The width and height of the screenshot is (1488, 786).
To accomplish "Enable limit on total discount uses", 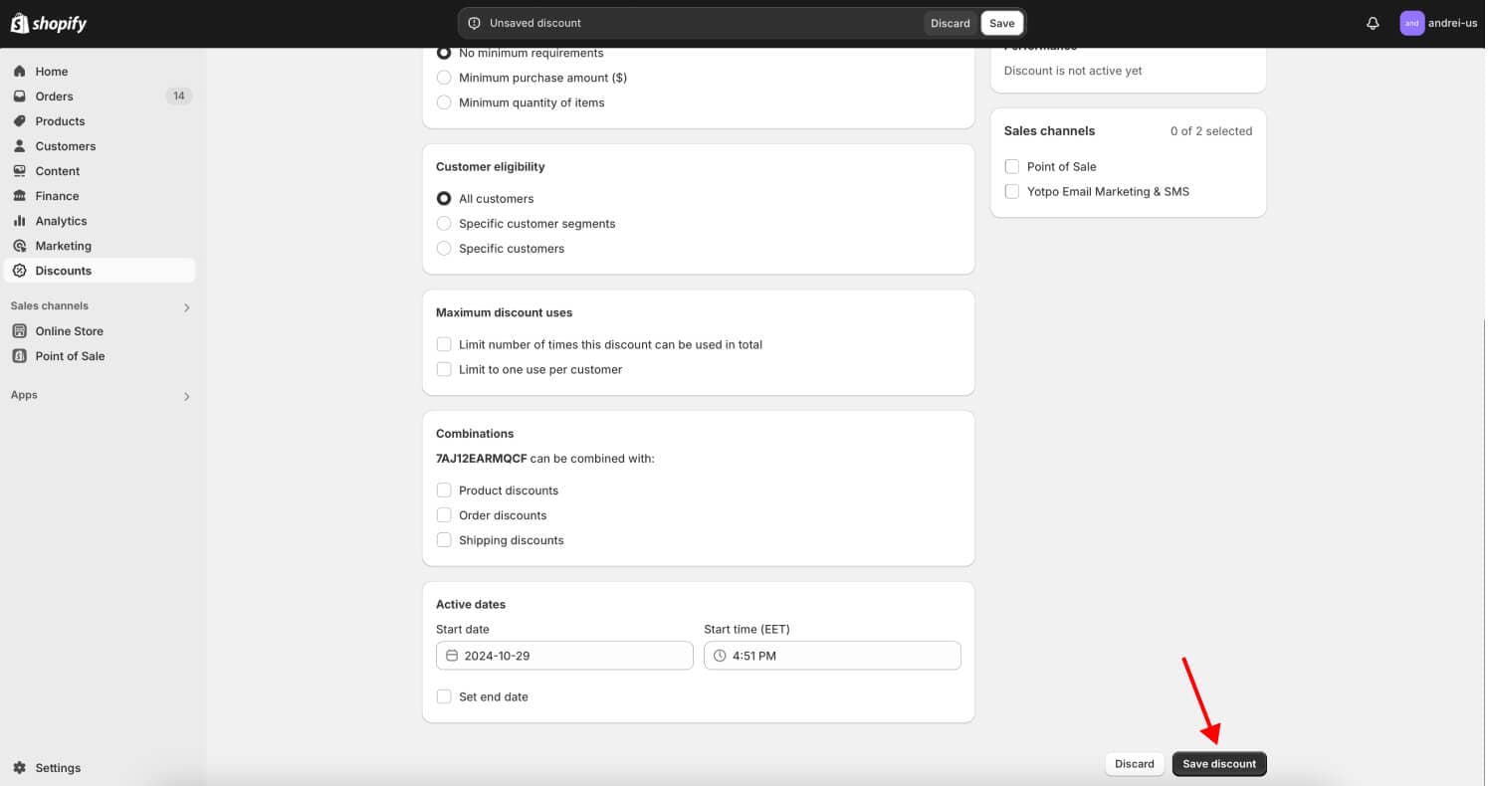I will 444,344.
